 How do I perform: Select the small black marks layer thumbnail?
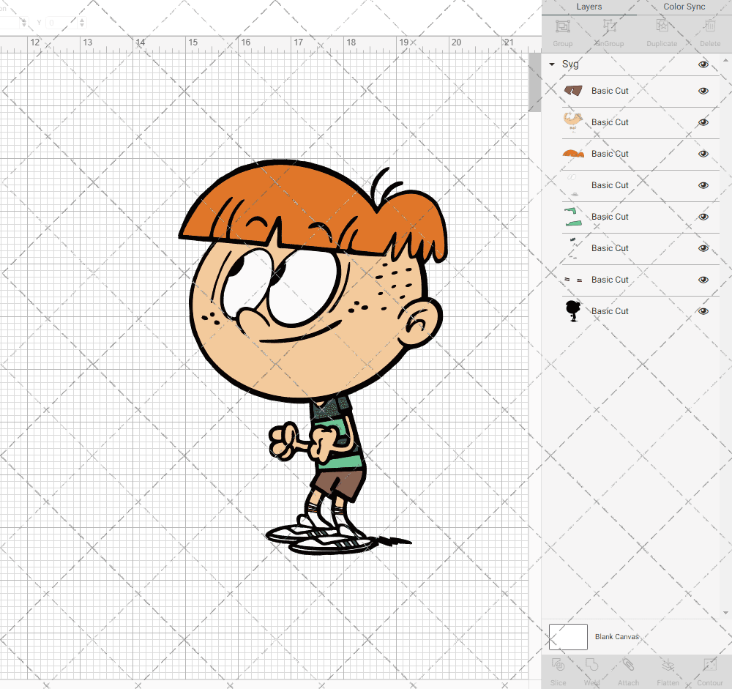click(573, 280)
